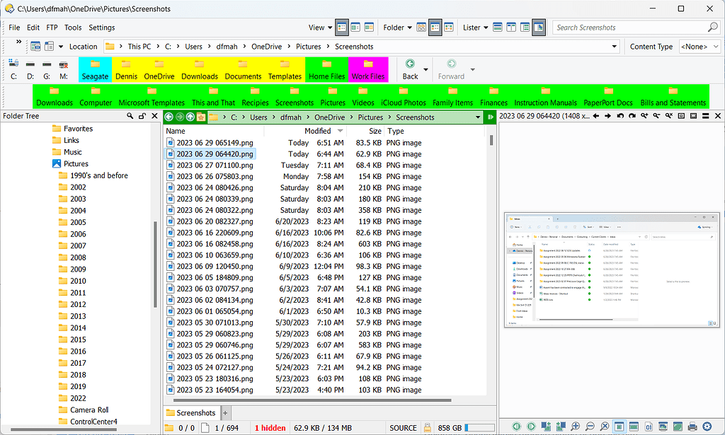Toggle the viewer pane Lister button
This screenshot has height=435, width=725.
point(539,28)
